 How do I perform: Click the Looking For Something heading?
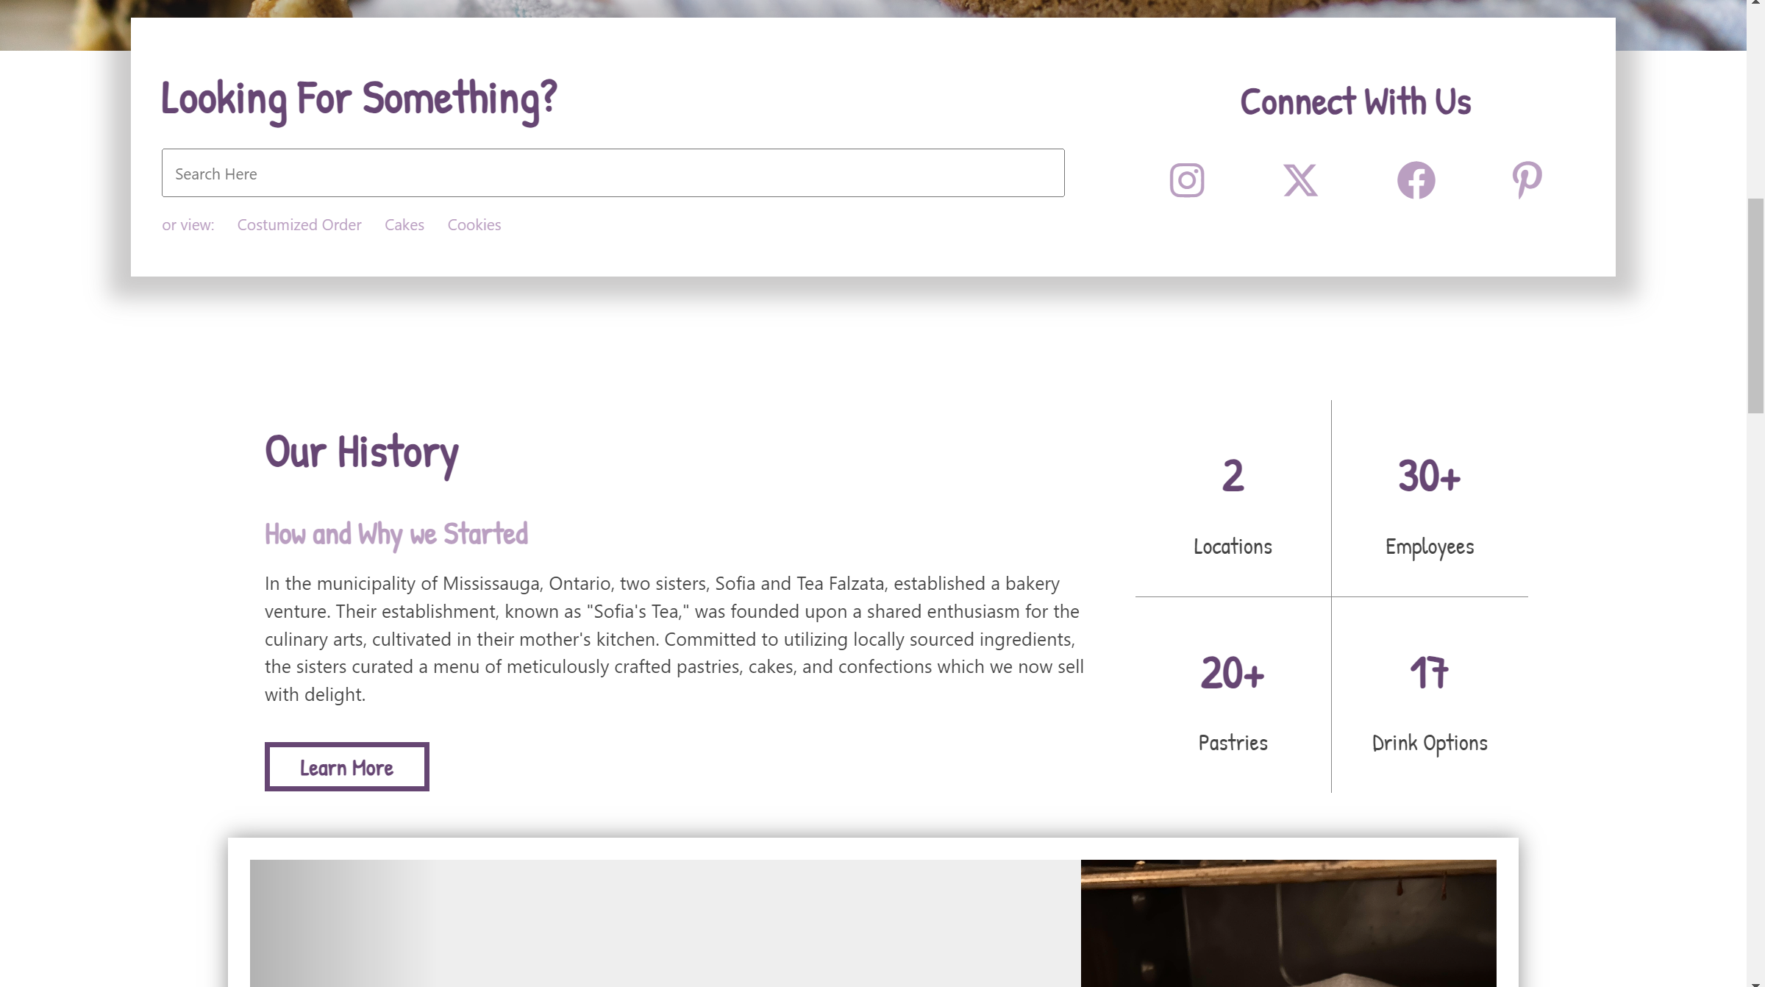point(359,100)
